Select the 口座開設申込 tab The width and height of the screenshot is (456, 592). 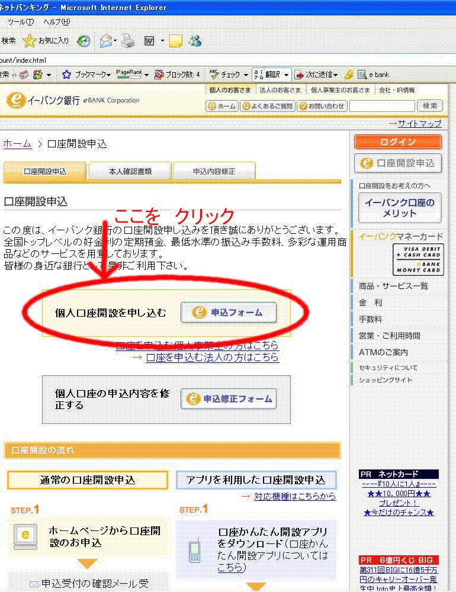(45, 172)
